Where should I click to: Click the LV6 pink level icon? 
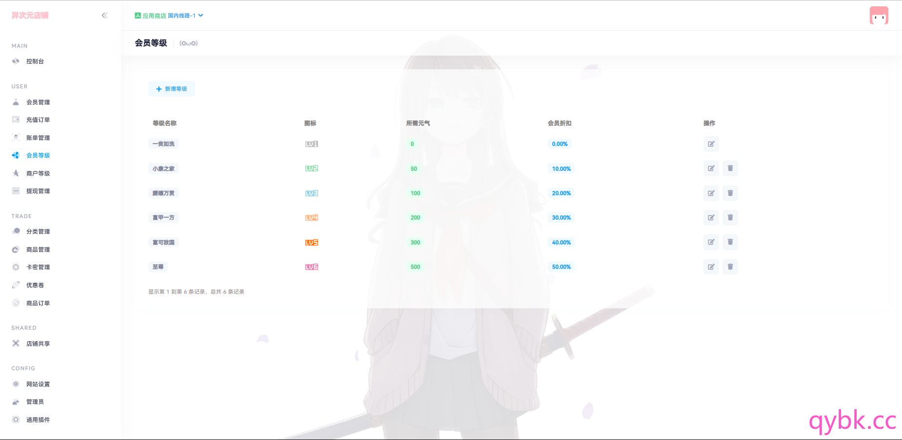point(311,267)
